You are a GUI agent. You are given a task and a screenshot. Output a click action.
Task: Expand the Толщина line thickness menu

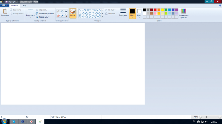pos(123,13)
